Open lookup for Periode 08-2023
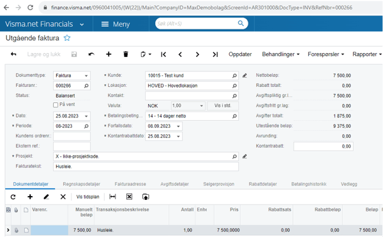This screenshot has height=237, width=383. coord(86,126)
